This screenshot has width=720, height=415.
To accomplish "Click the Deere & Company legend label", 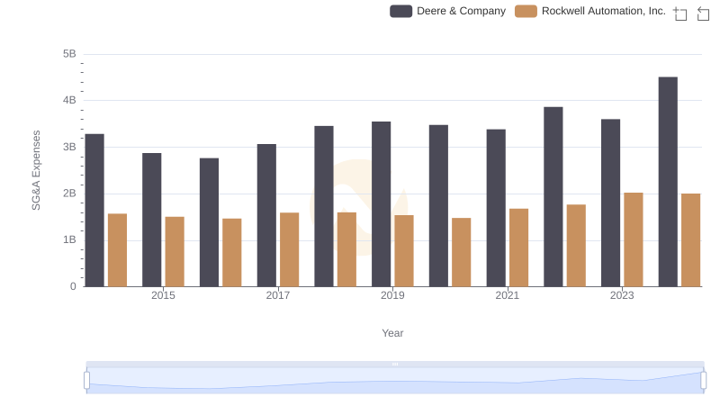I will pos(461,11).
